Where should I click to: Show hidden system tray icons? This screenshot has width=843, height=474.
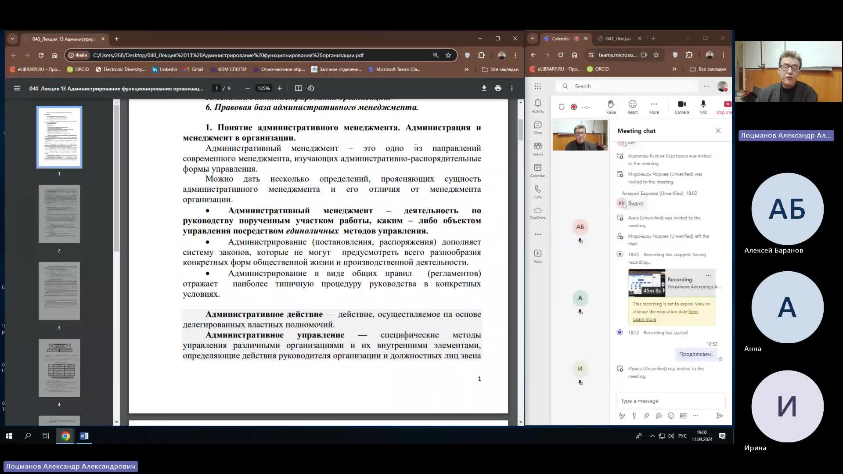[652, 436]
